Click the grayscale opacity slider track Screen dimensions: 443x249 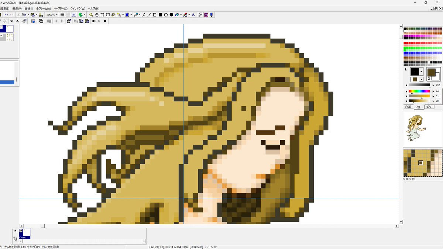point(420,85)
